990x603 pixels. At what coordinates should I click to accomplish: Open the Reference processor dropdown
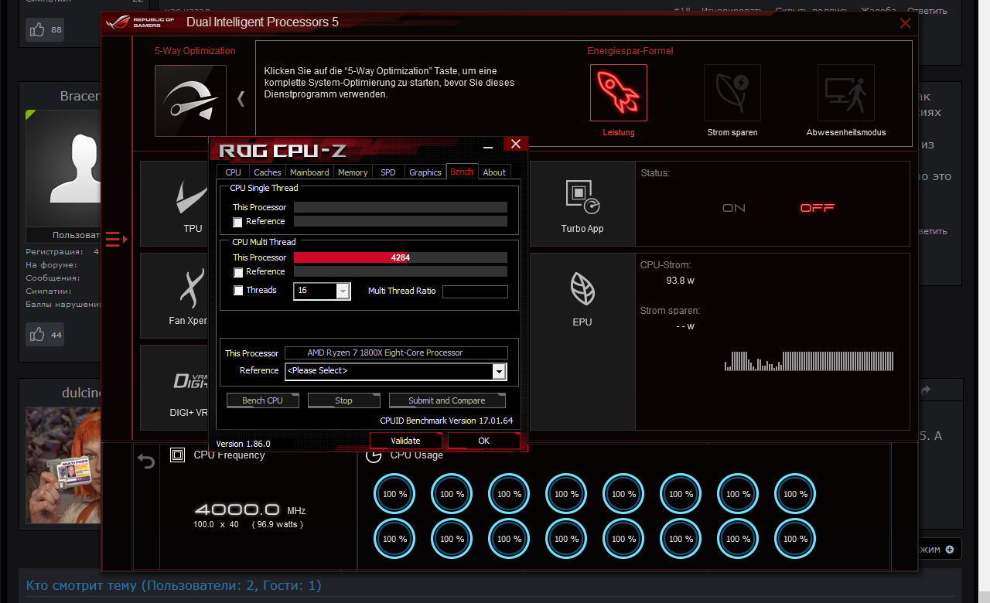coord(499,371)
